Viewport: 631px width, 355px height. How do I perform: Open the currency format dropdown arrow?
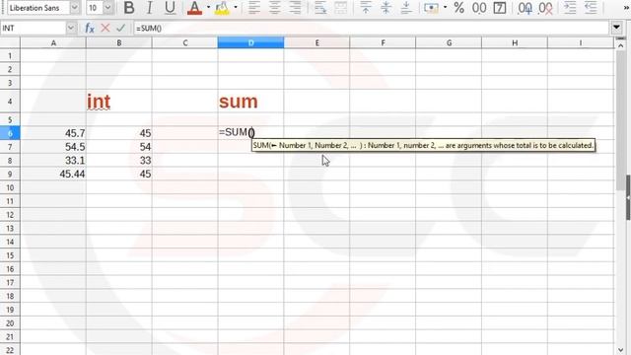445,8
